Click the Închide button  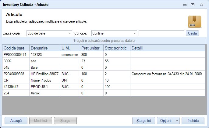(193, 121)
